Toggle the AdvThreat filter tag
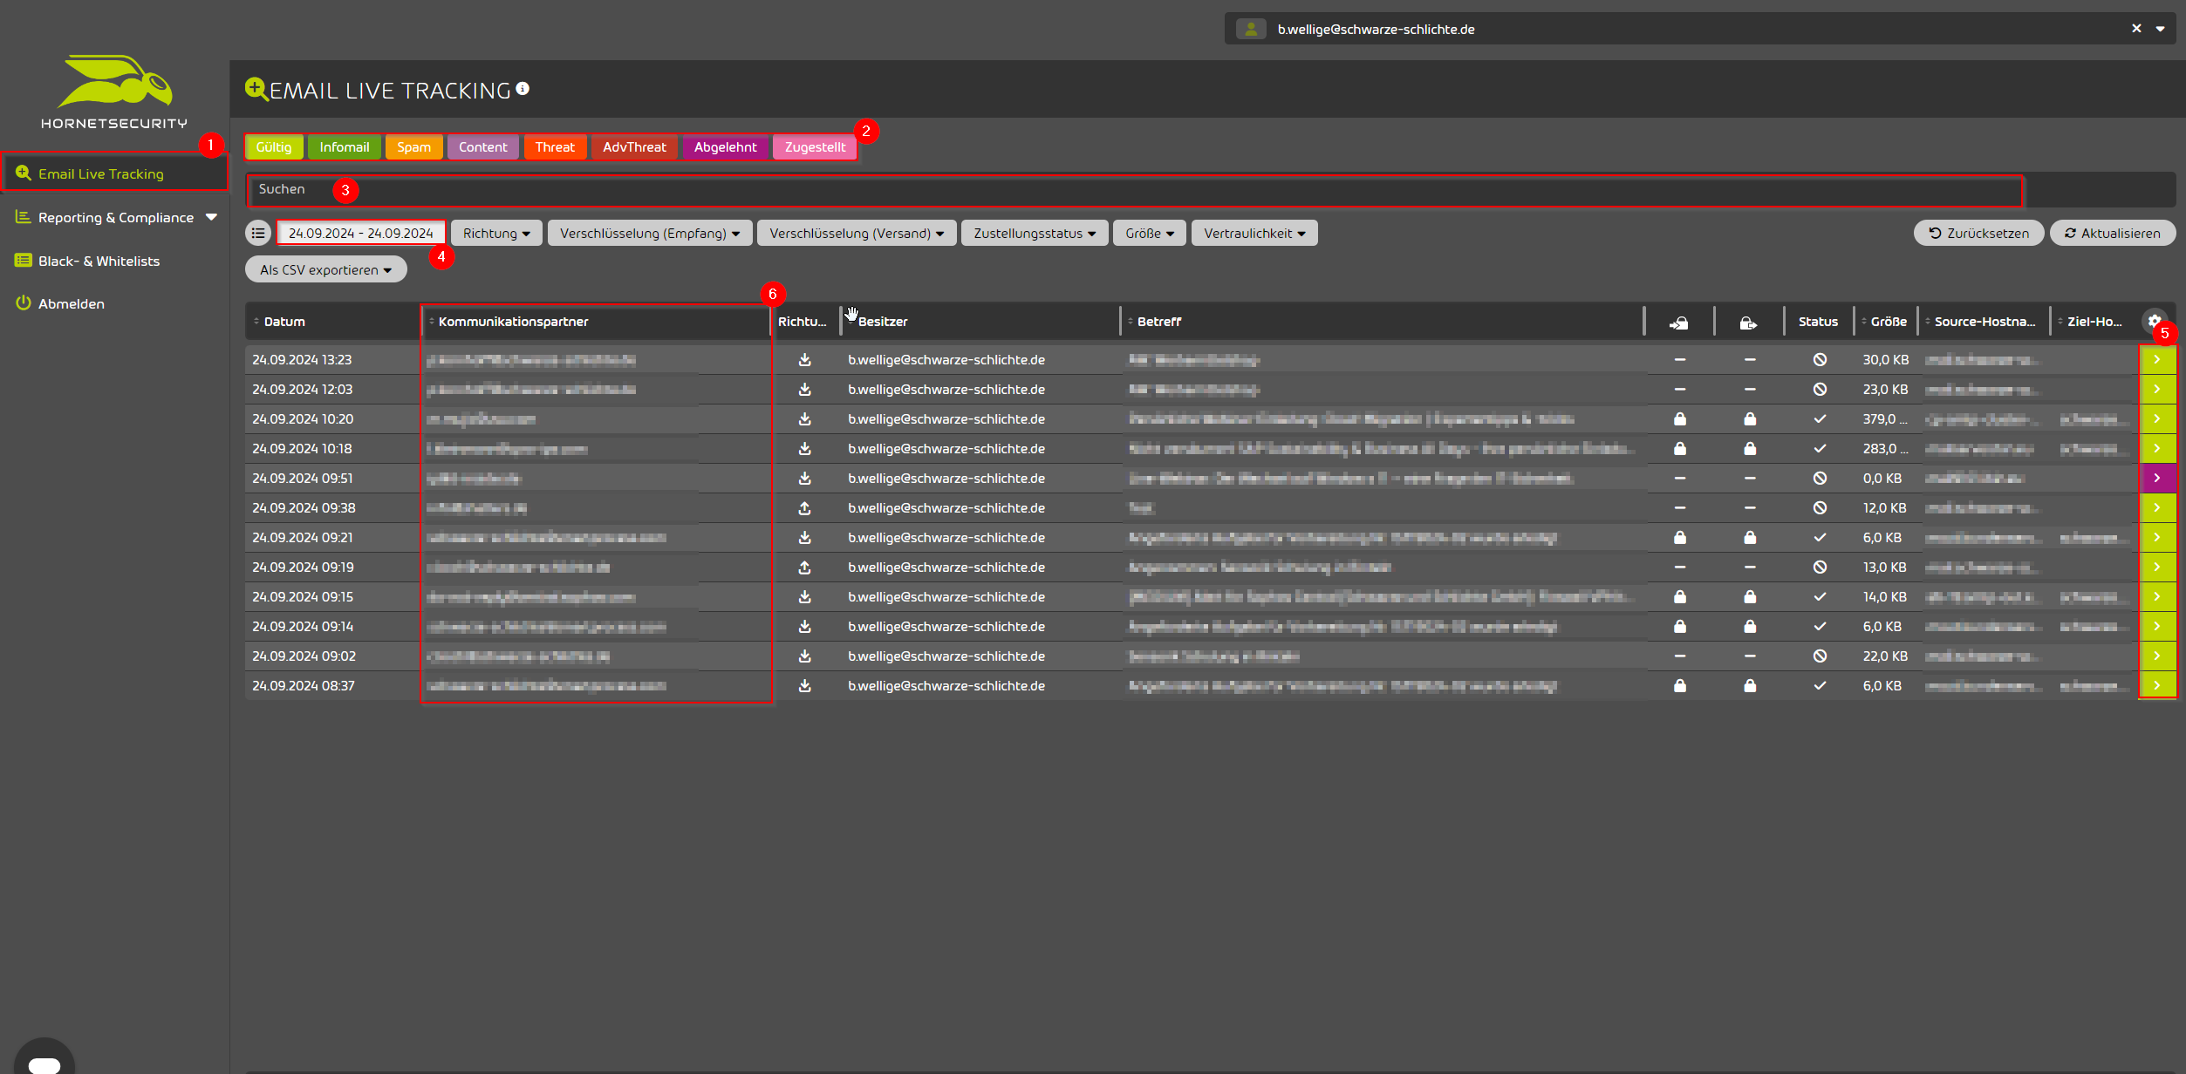The image size is (2186, 1074). pos(634,147)
